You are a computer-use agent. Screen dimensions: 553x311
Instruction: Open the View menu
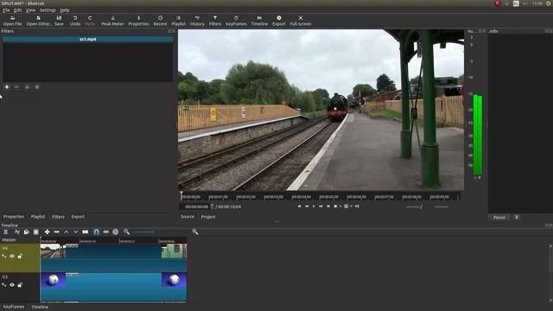tap(31, 10)
